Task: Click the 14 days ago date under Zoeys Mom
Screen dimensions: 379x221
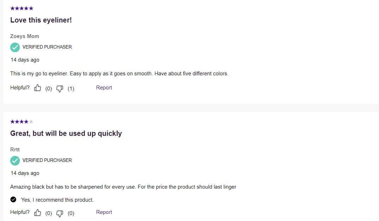Action: pyautogui.click(x=25, y=60)
